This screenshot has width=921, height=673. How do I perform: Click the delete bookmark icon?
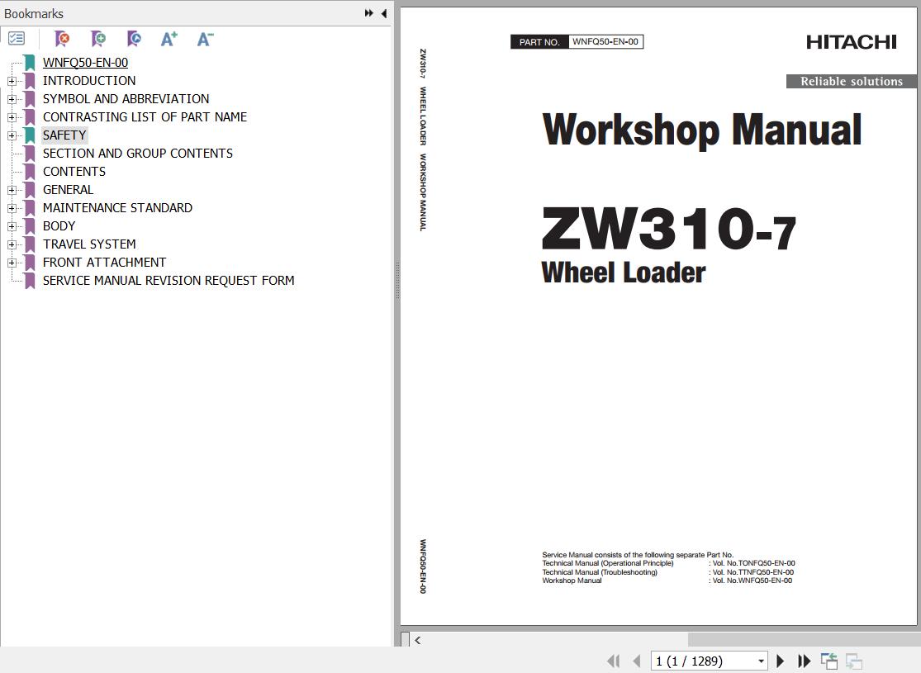click(x=62, y=39)
